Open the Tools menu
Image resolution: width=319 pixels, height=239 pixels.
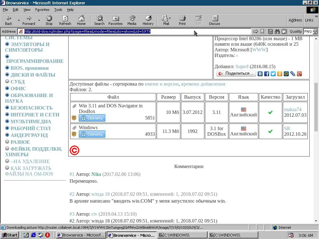point(58,10)
